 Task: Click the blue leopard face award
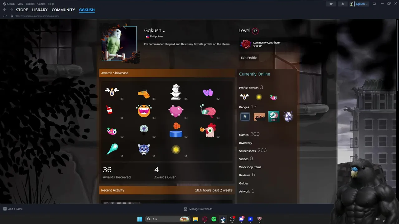(144, 150)
